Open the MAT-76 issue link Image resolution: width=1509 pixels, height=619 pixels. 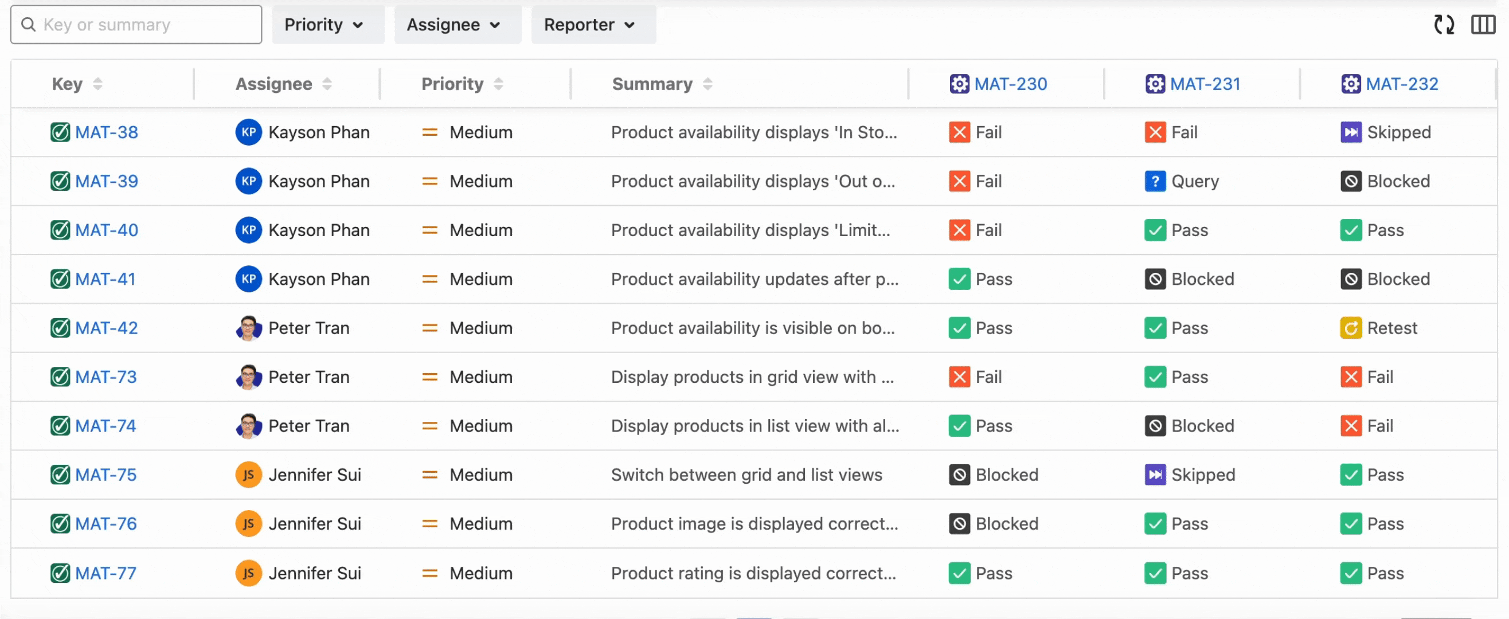[106, 524]
